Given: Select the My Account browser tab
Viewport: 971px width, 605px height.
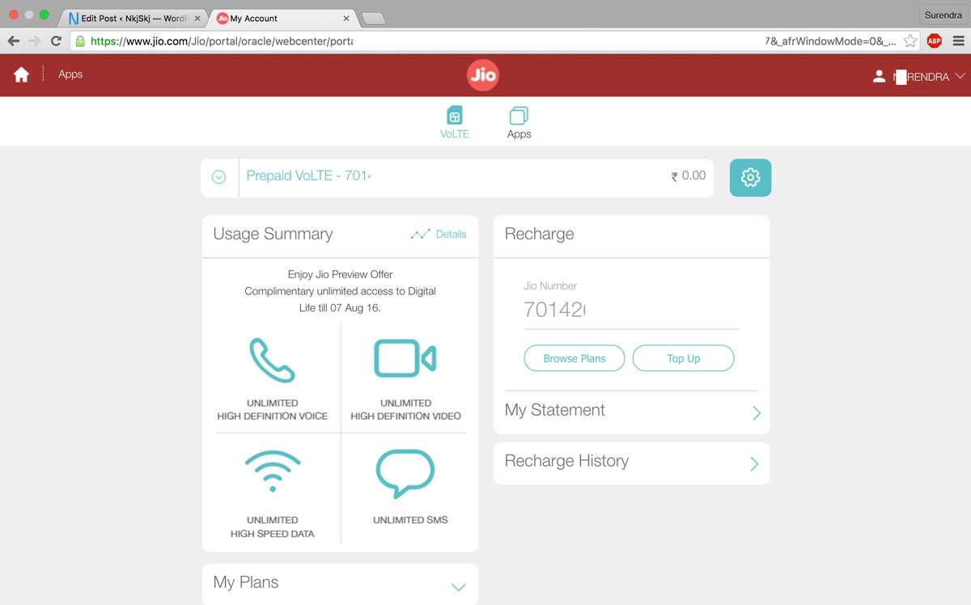Looking at the screenshot, I should pos(283,18).
